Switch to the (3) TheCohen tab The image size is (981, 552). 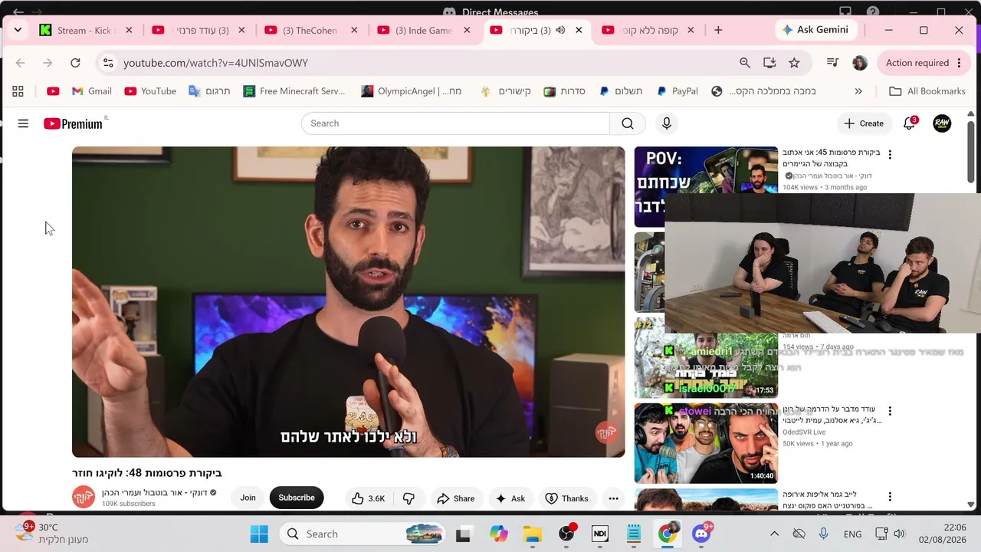point(311,30)
